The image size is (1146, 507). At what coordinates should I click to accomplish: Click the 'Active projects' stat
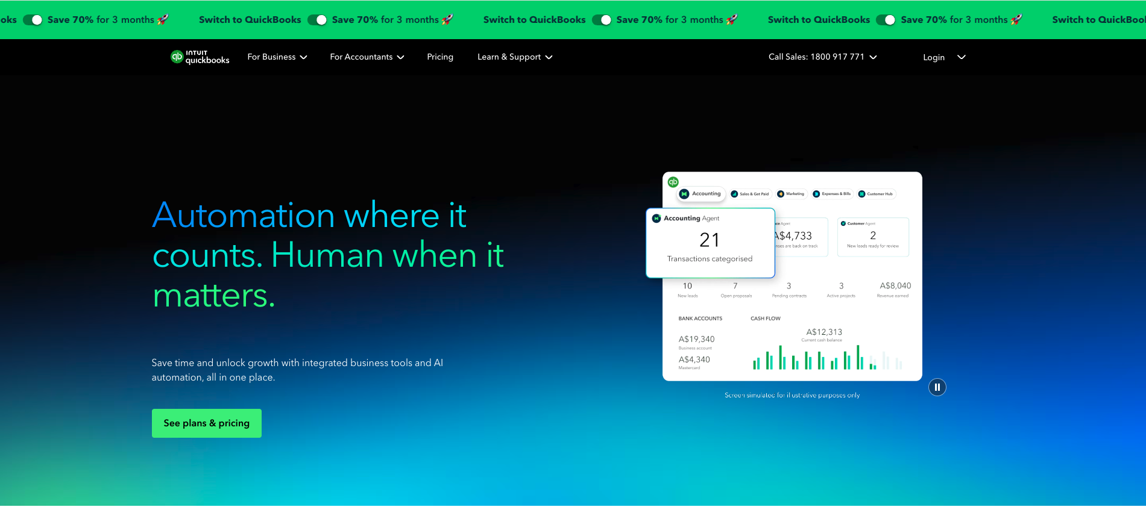click(x=841, y=290)
